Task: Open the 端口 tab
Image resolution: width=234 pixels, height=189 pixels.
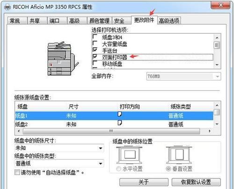Action: click(x=57, y=21)
